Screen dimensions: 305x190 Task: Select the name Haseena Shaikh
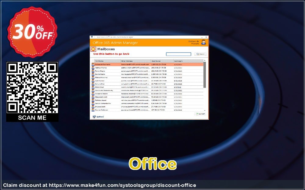tap(101, 94)
